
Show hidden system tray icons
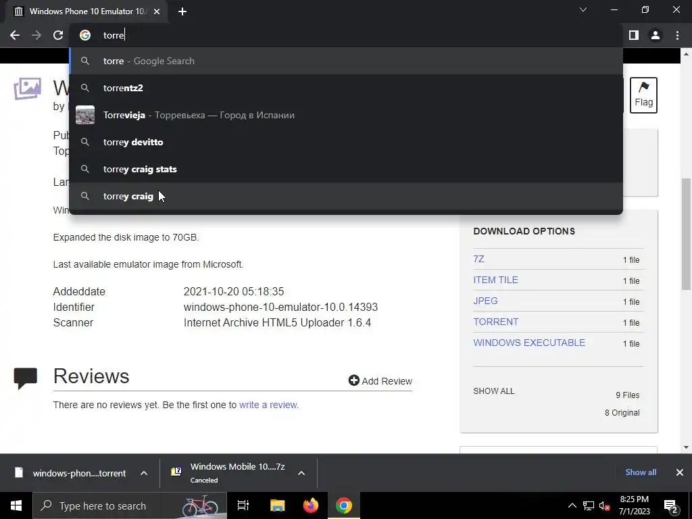click(x=572, y=505)
